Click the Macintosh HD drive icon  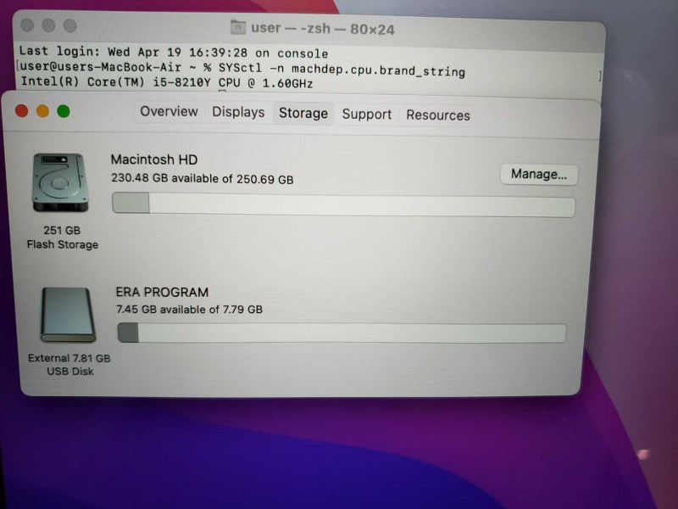[x=60, y=182]
